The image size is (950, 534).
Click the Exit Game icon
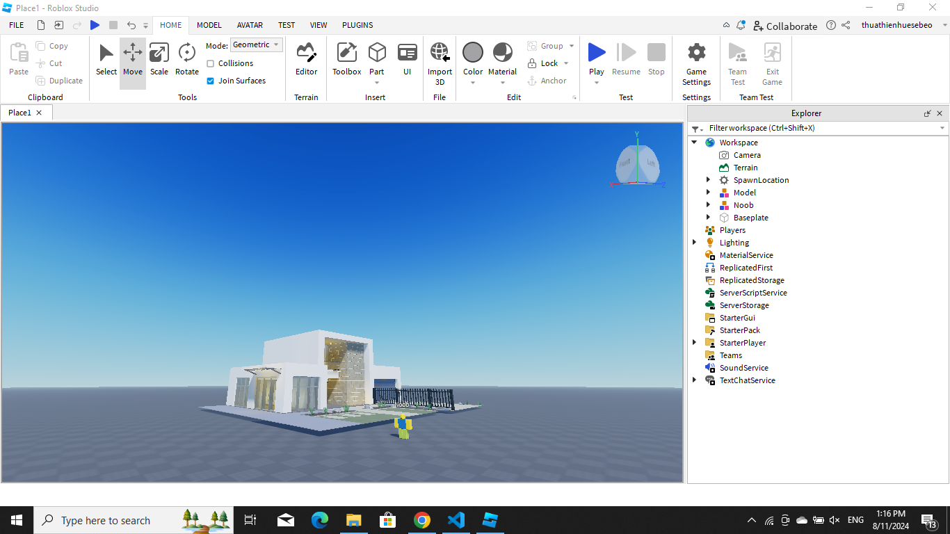[x=772, y=53]
